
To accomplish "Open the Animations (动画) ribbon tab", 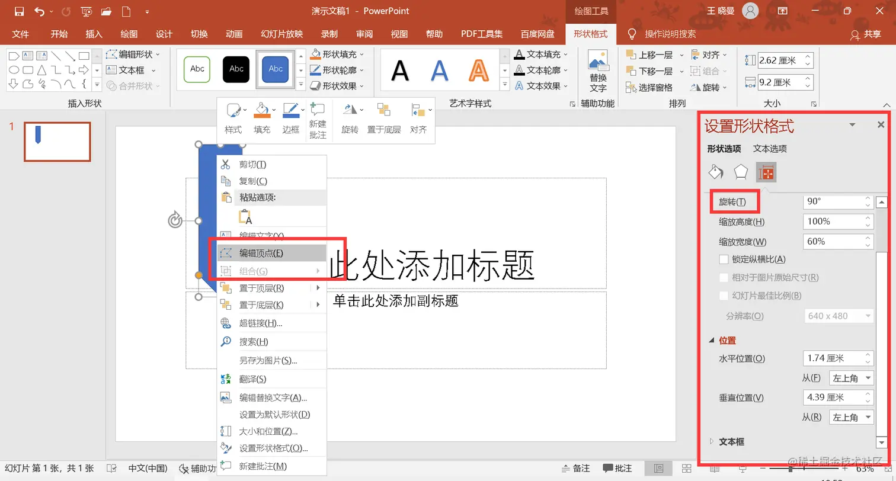I will 234,34.
